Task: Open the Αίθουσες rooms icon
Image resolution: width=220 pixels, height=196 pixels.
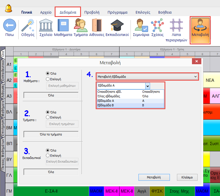Action: coord(97,26)
